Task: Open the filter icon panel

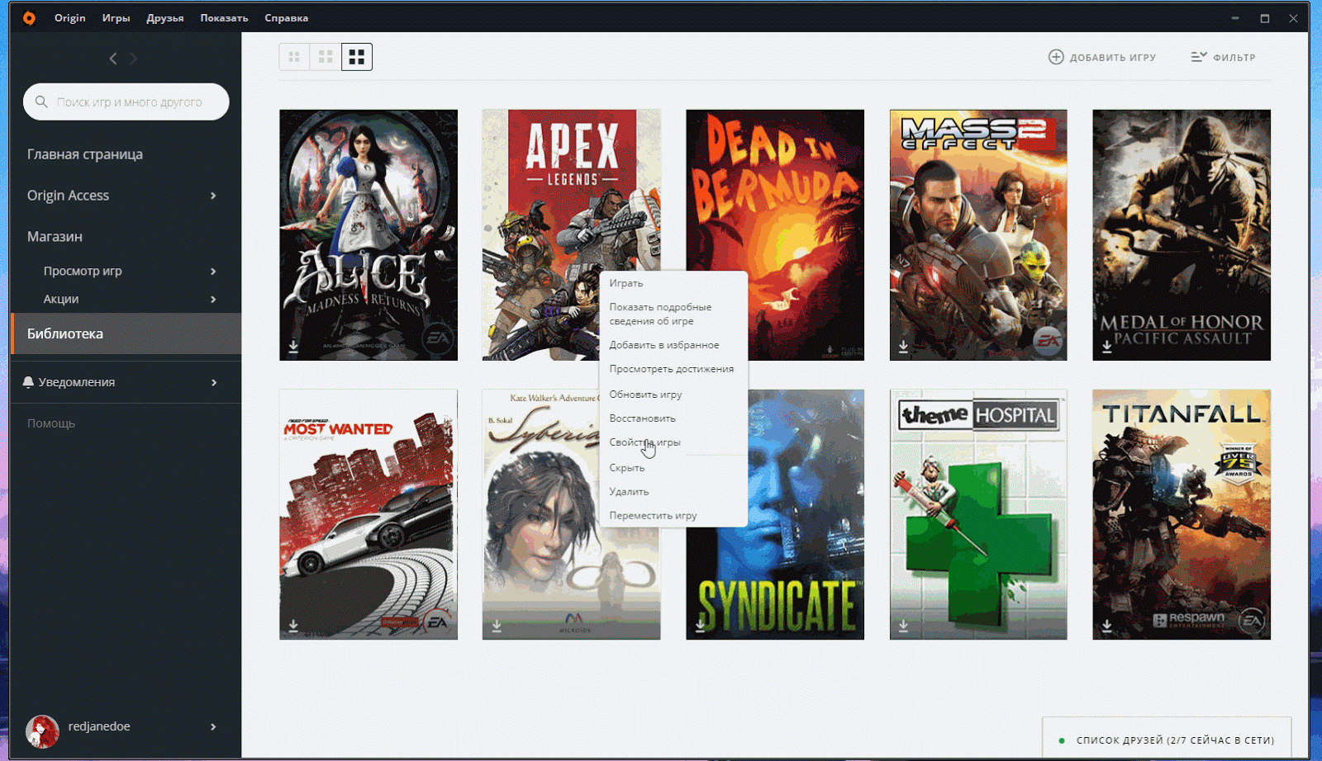Action: point(1198,57)
